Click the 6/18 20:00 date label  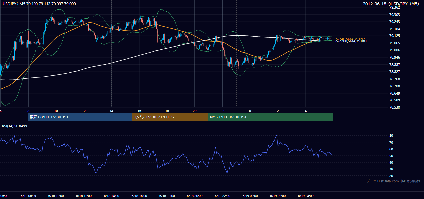click(195, 196)
